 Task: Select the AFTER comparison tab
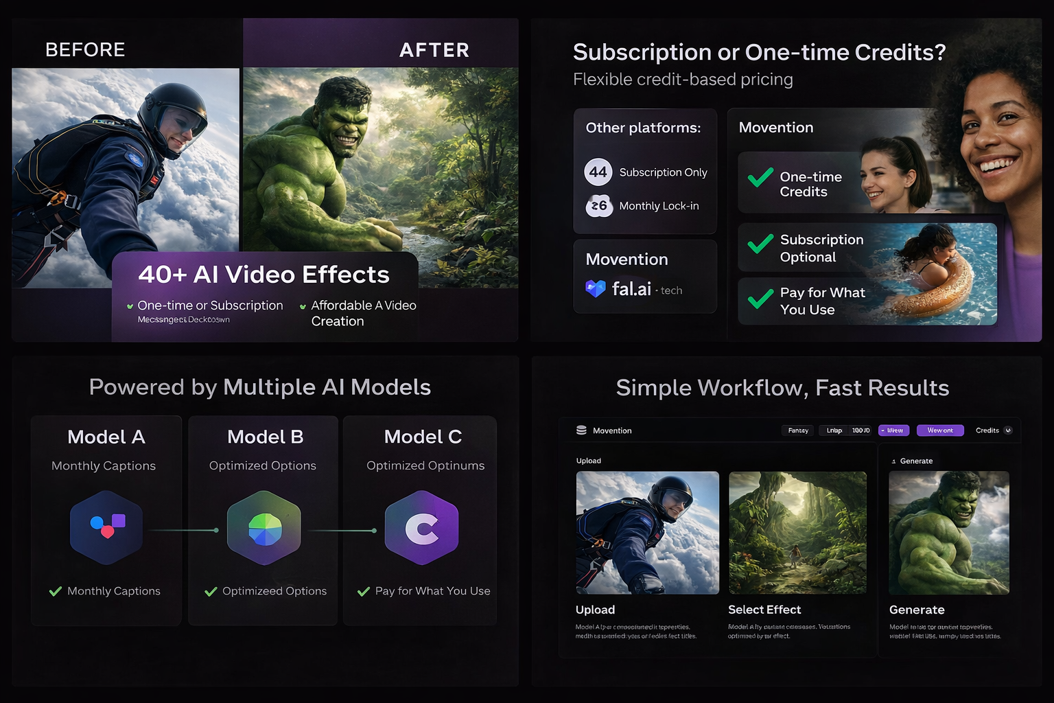pos(434,49)
